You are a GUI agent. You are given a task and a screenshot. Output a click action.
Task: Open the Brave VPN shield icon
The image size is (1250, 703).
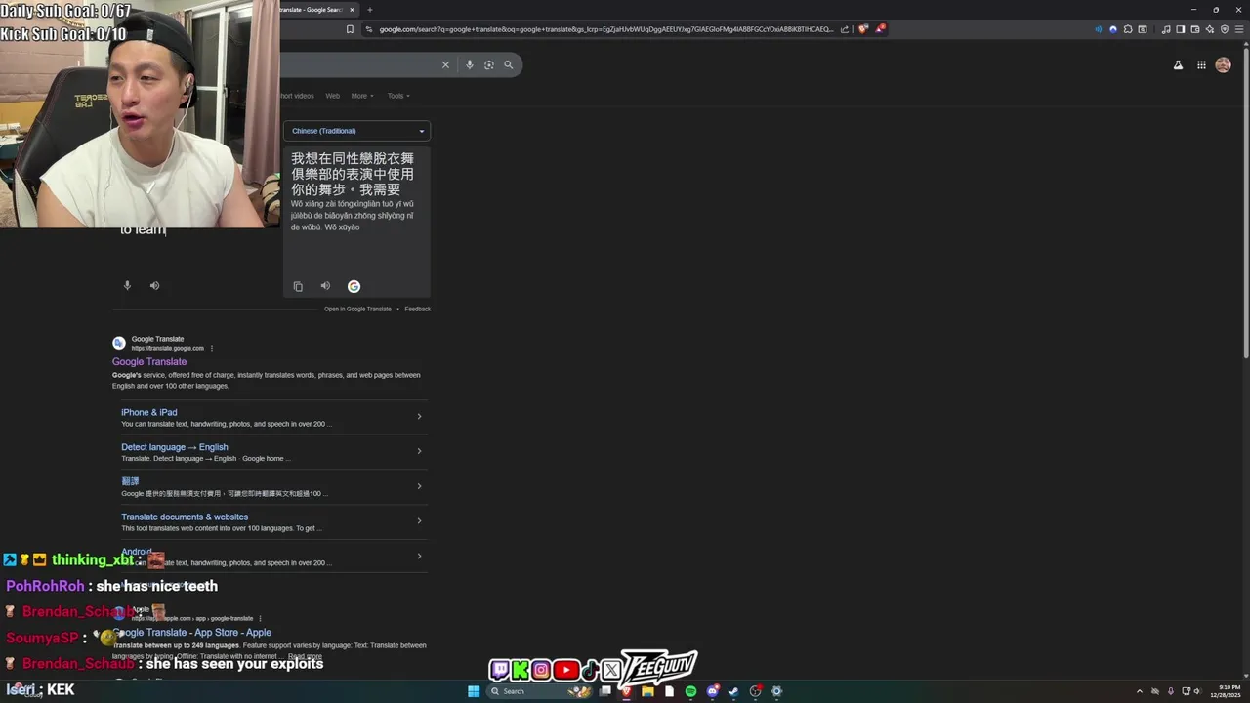click(x=1225, y=29)
